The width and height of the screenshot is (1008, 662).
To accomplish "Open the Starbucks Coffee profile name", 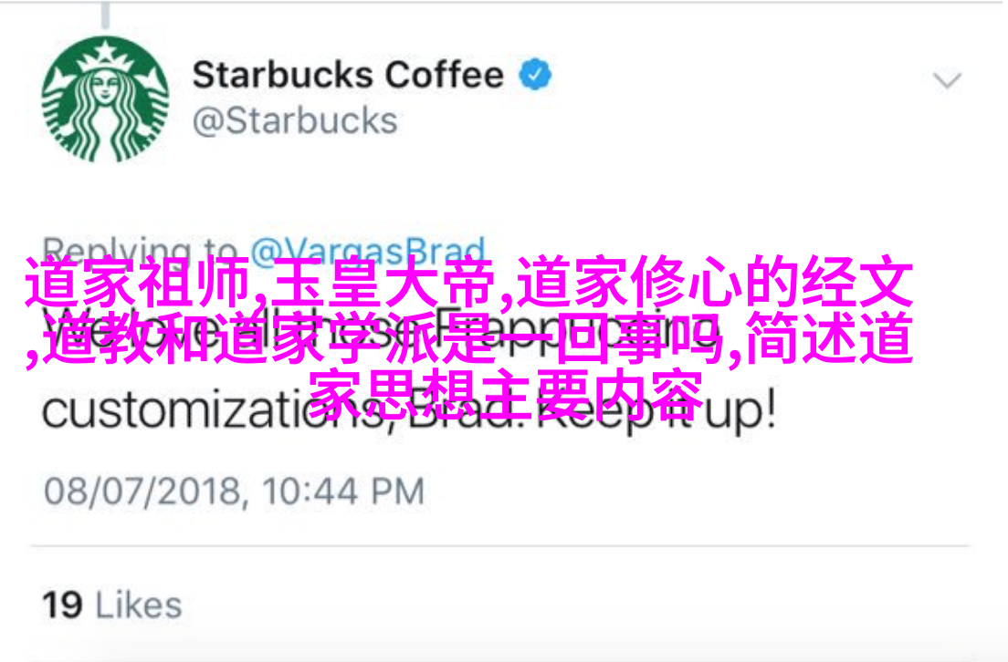I will (x=348, y=75).
